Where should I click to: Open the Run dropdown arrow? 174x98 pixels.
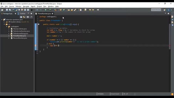(x=48, y=10)
